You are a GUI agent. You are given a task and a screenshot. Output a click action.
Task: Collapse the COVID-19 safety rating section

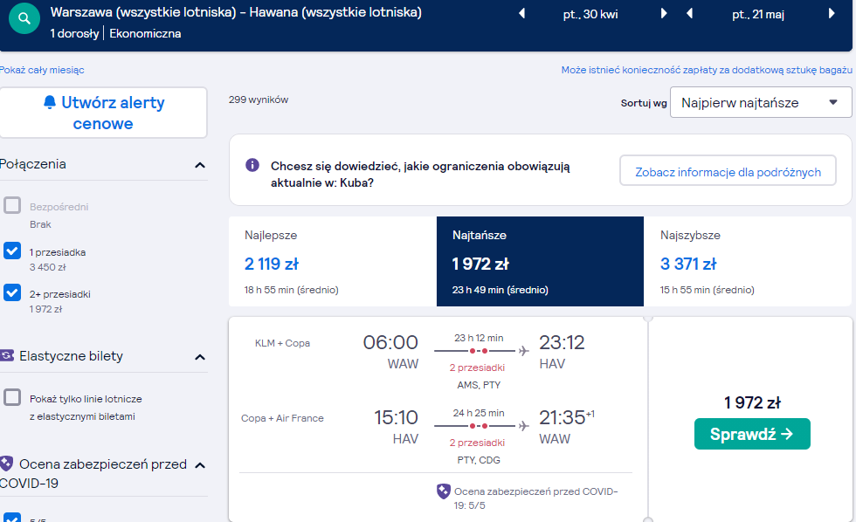pyautogui.click(x=200, y=465)
